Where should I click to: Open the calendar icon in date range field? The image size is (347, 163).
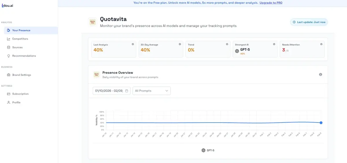coord(127,91)
